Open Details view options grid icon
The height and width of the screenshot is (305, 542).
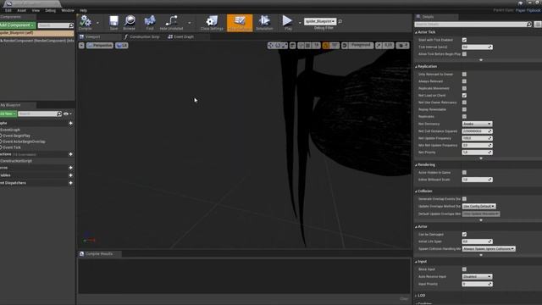[x=538, y=25]
